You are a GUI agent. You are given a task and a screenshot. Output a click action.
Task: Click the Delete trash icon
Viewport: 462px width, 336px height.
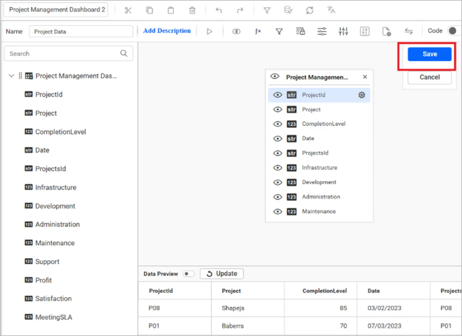(x=192, y=10)
